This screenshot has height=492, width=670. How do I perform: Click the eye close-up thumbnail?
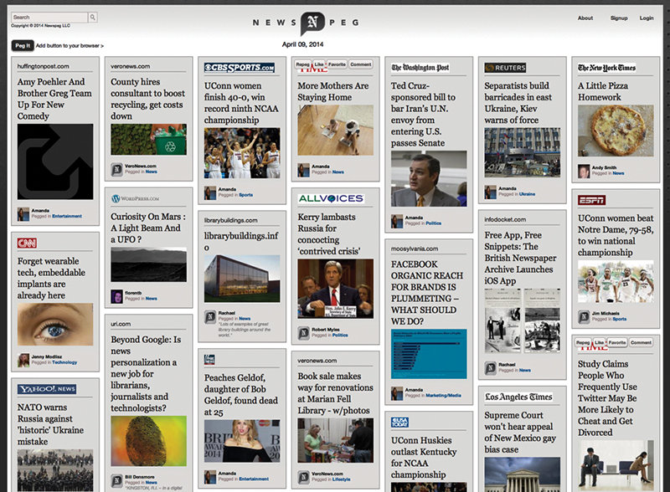click(55, 325)
